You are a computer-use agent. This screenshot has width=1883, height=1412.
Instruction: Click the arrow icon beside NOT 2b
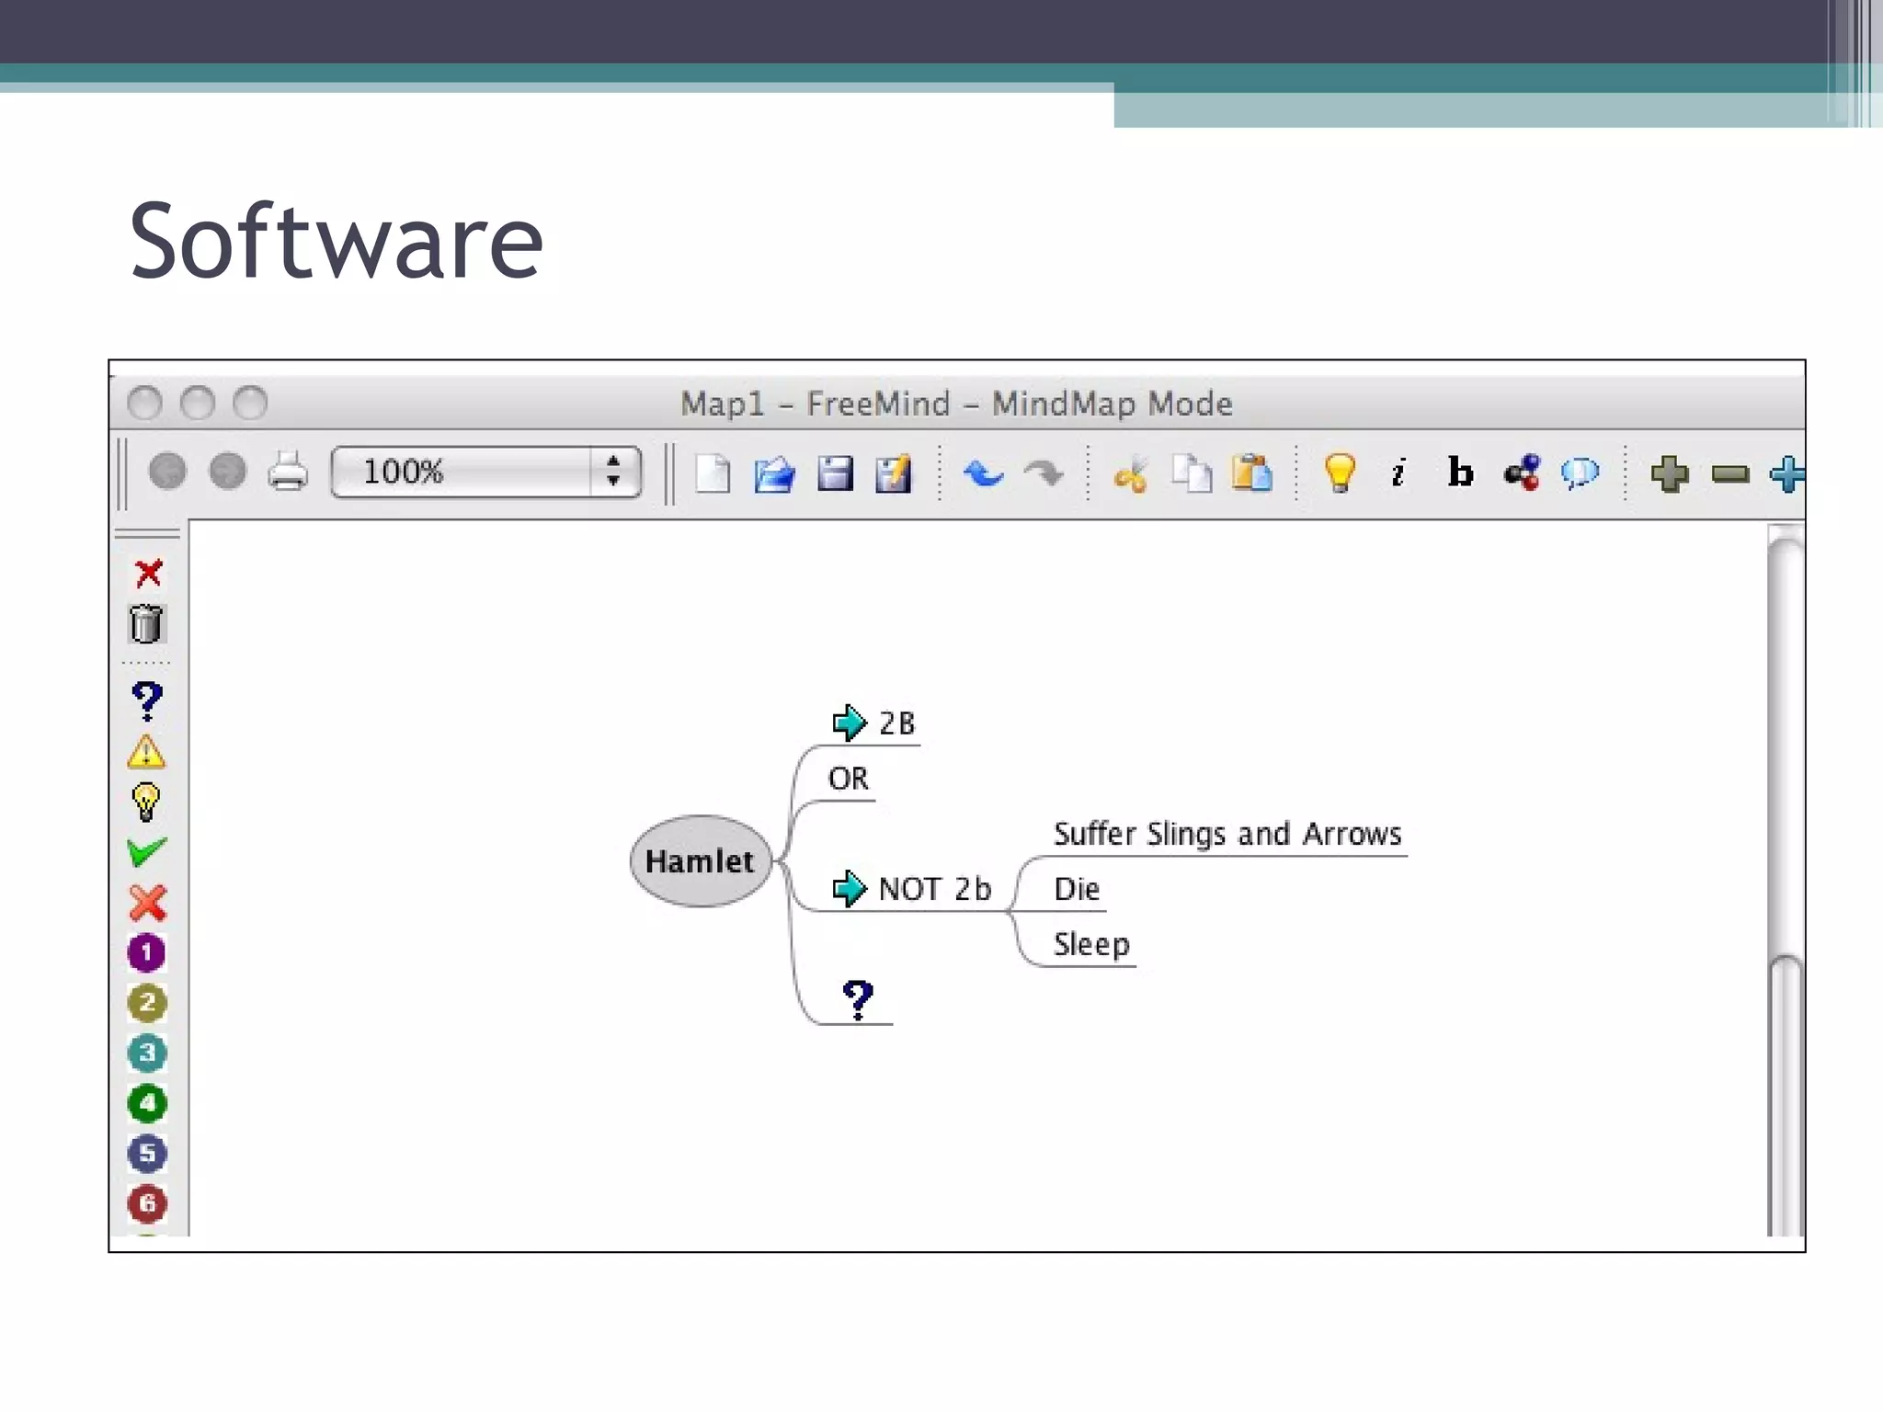[x=850, y=888]
